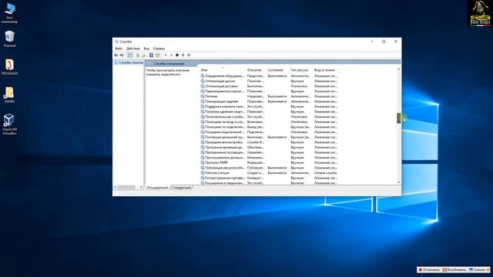Select the Определение оборудован... service row
Viewport: 493px width, 277px height.
269,76
